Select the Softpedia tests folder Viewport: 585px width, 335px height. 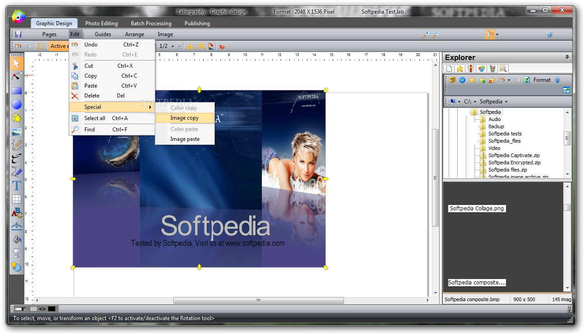pyautogui.click(x=505, y=134)
